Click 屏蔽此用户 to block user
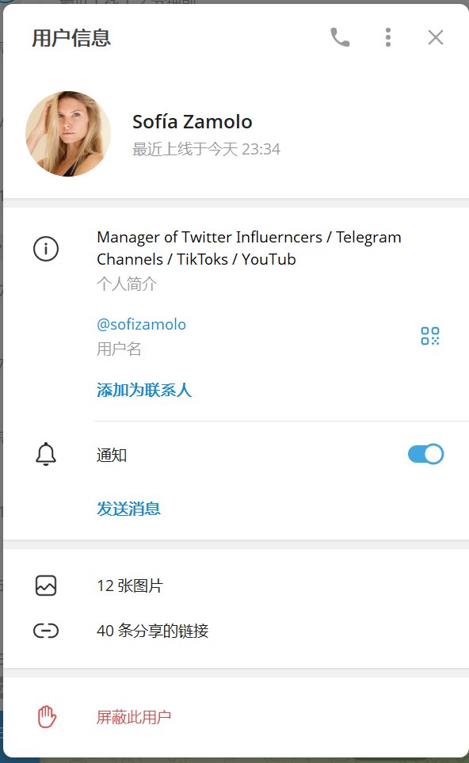The image size is (469, 763). (x=134, y=717)
